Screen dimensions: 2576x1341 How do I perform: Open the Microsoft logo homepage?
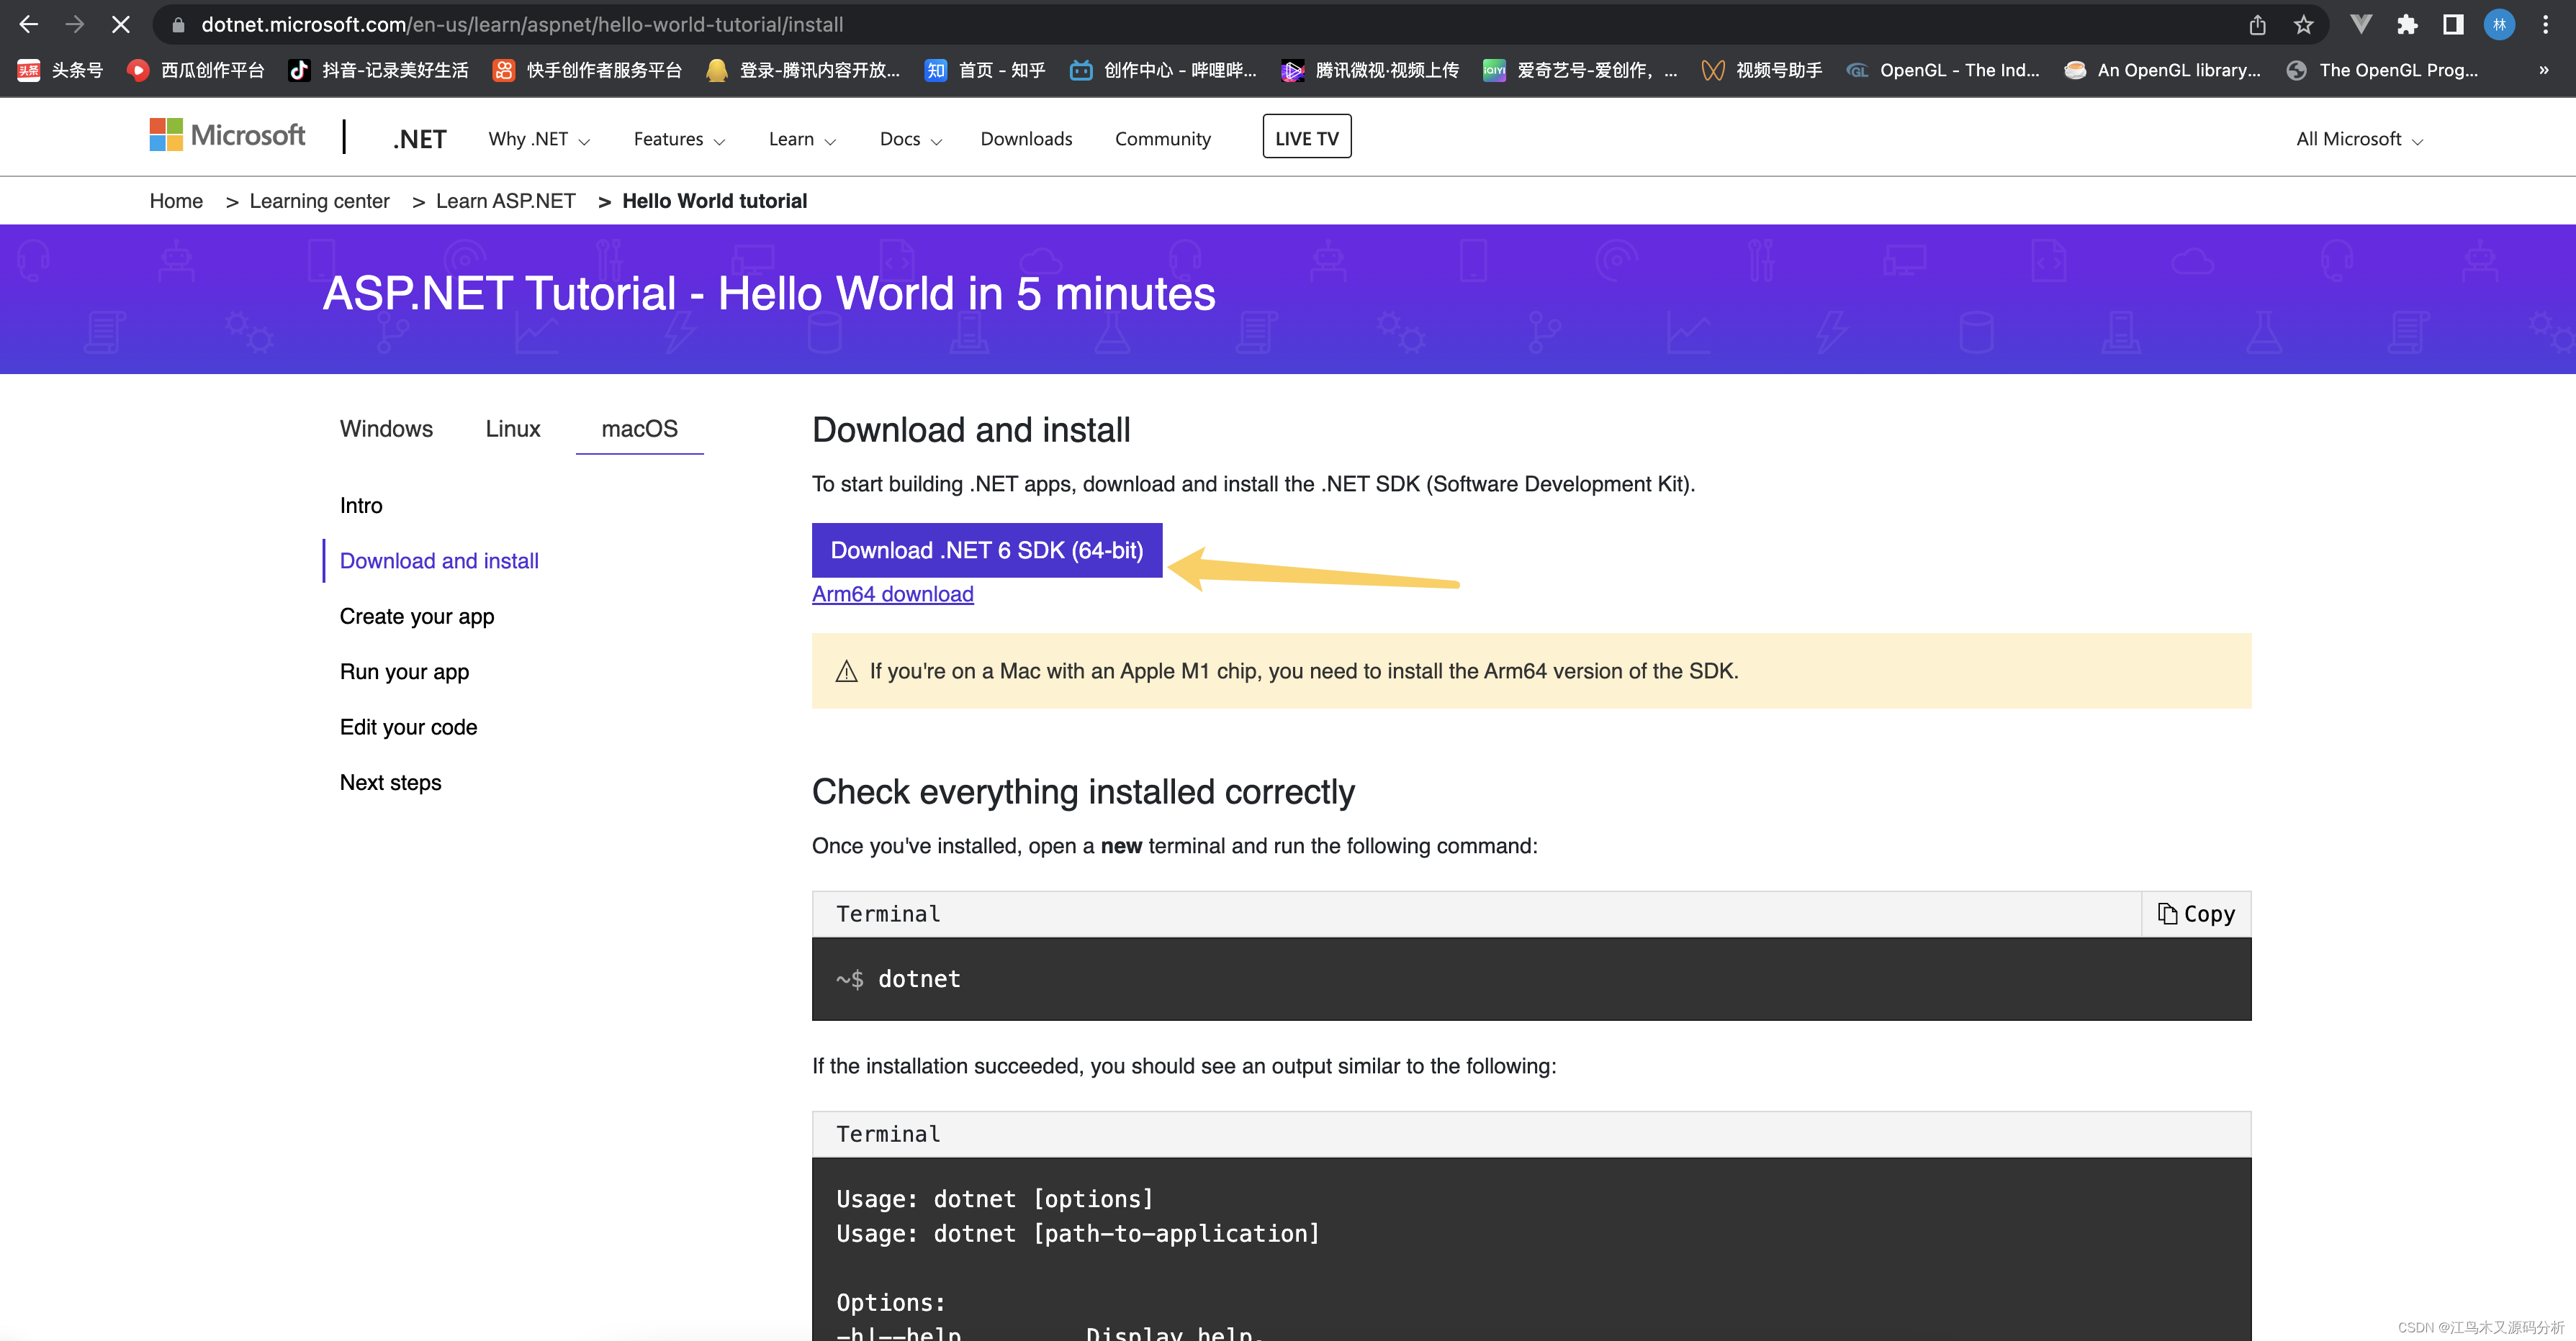coord(227,135)
